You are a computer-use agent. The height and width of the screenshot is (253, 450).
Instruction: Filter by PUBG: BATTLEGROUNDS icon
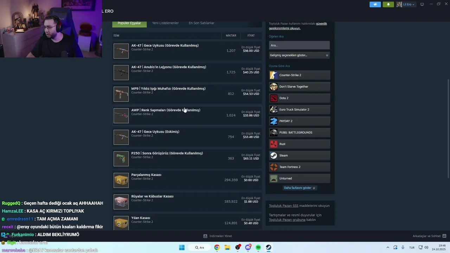tap(274, 132)
